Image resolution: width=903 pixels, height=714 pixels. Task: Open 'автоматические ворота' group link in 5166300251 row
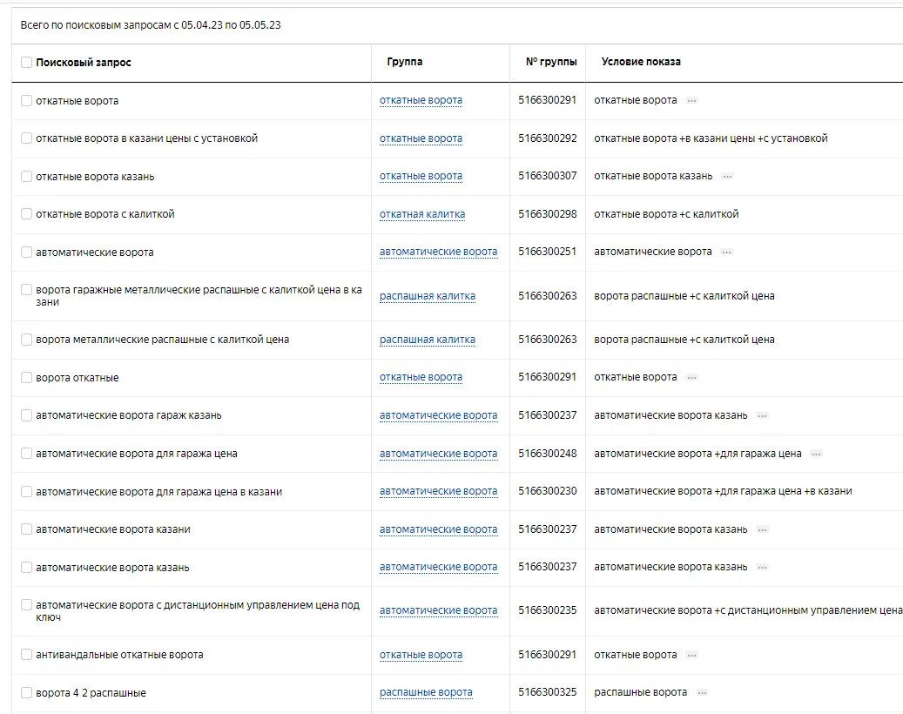click(438, 252)
